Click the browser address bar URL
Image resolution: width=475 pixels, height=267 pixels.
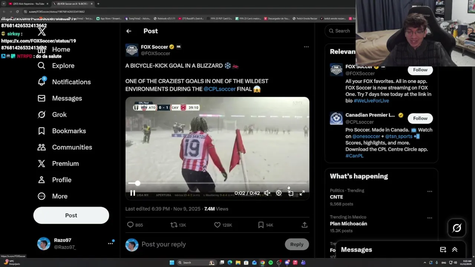coord(57,11)
